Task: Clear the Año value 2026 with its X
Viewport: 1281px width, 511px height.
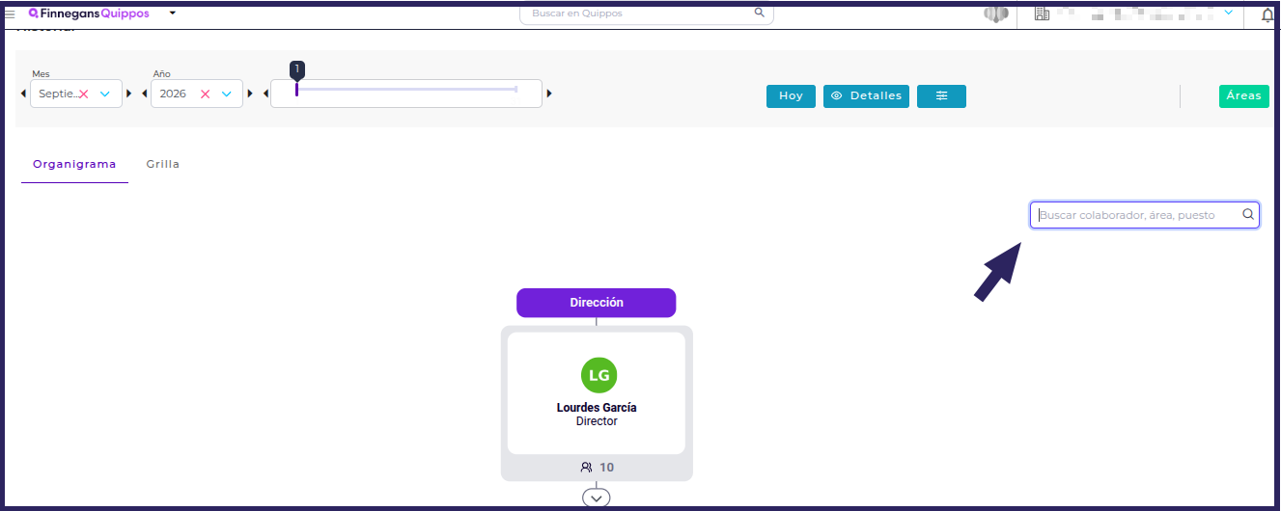Action: (205, 94)
